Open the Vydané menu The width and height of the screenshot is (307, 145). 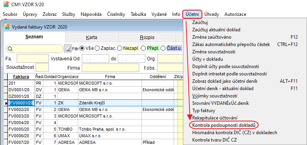coord(159,14)
